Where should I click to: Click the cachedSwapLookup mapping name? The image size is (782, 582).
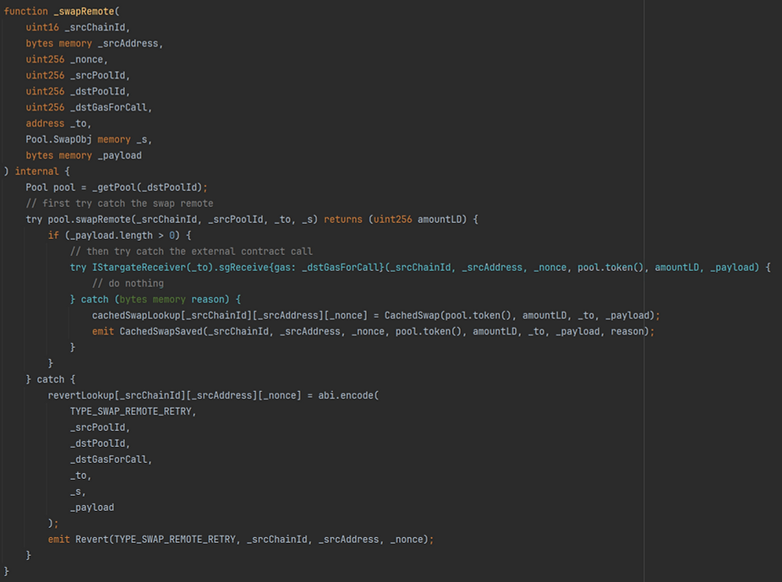[136, 315]
